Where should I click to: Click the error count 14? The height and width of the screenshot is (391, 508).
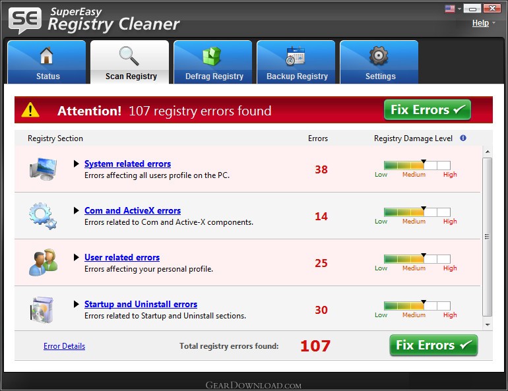321,216
